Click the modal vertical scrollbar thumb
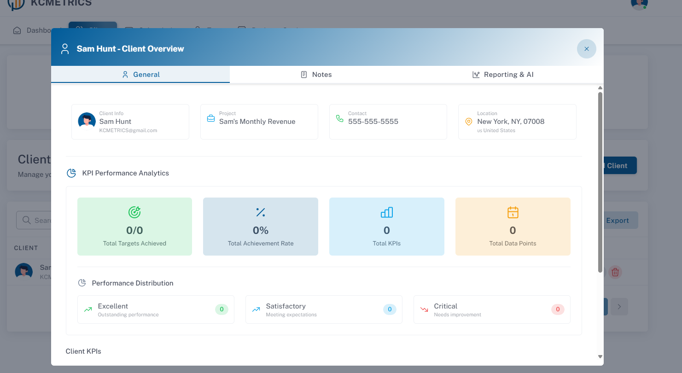 point(600,182)
